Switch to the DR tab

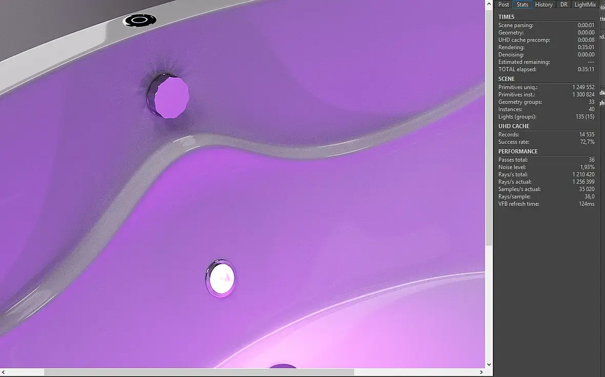tap(563, 5)
